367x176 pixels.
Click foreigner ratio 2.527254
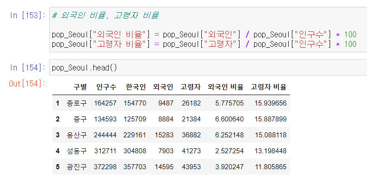[x=229, y=151]
